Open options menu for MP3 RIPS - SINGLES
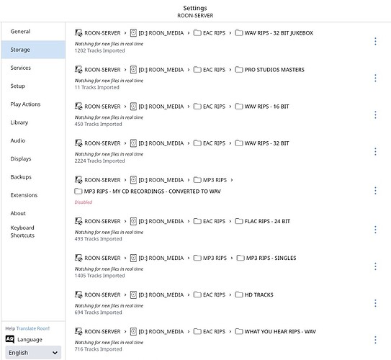391x360 pixels. [x=375, y=266]
